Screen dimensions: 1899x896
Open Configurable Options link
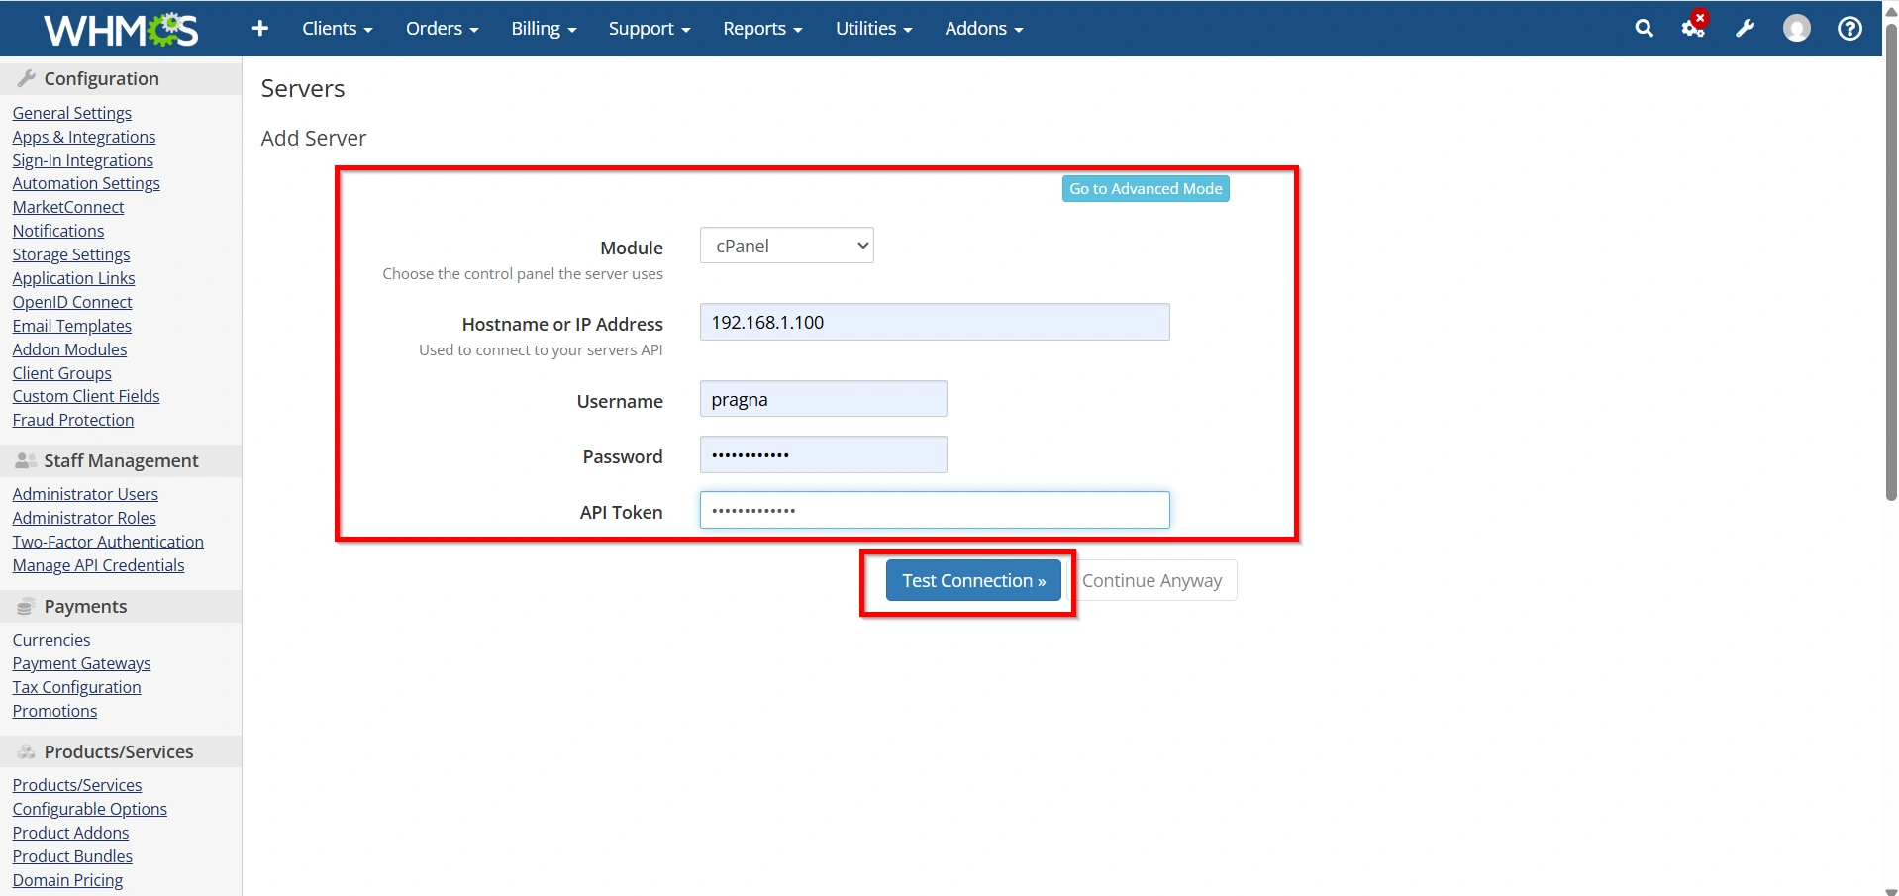point(90,809)
